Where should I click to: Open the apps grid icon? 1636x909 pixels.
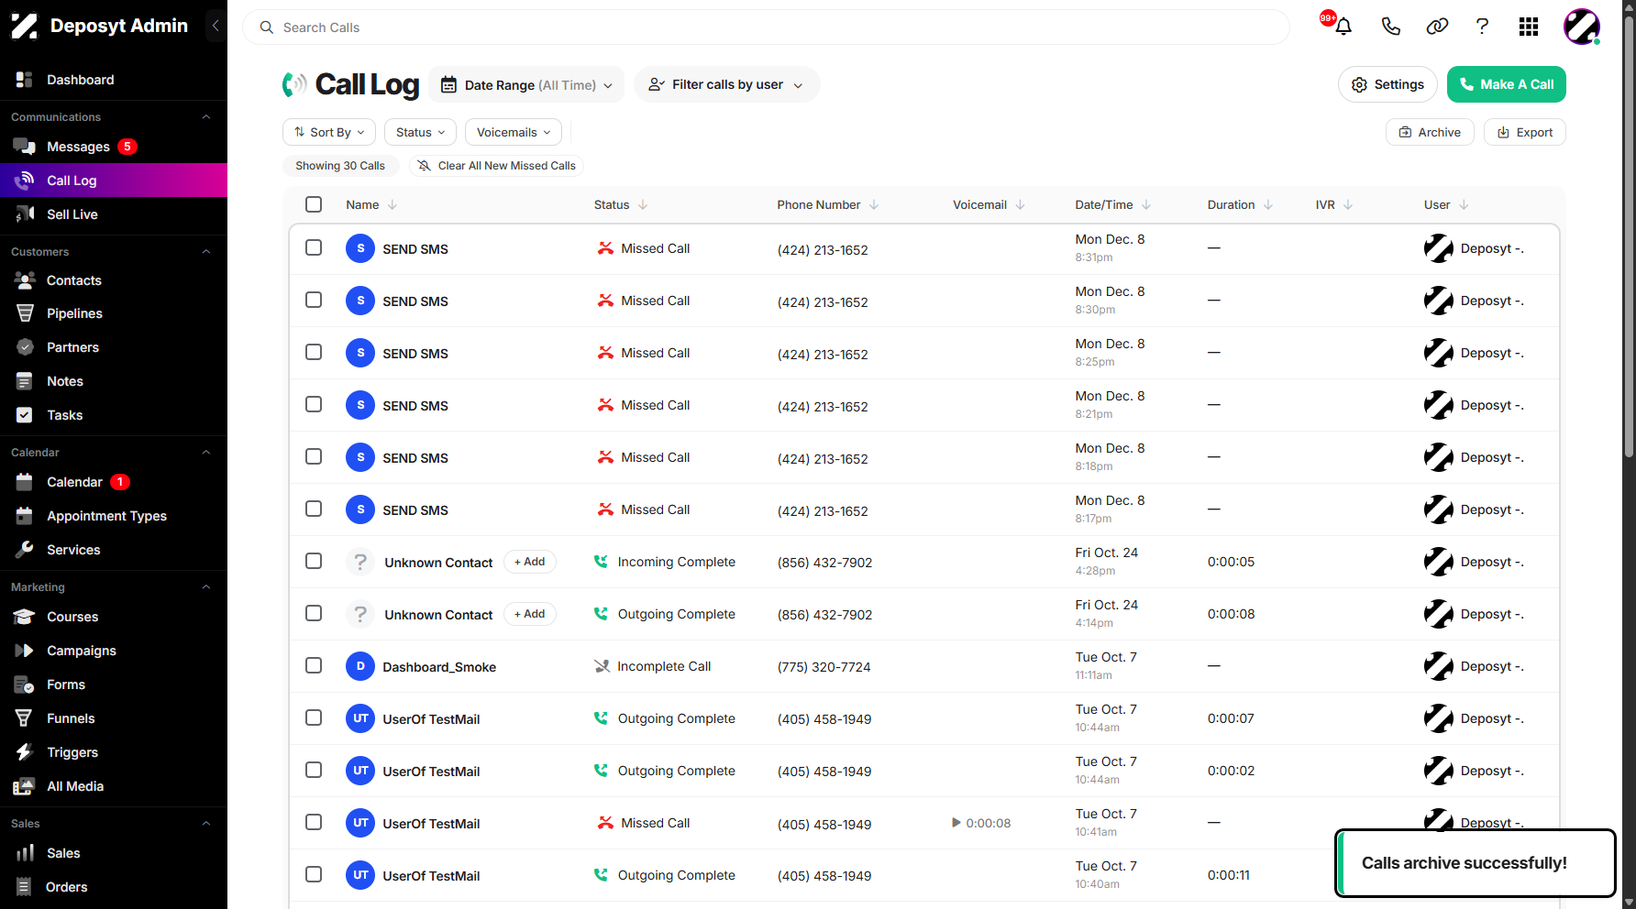(x=1529, y=27)
